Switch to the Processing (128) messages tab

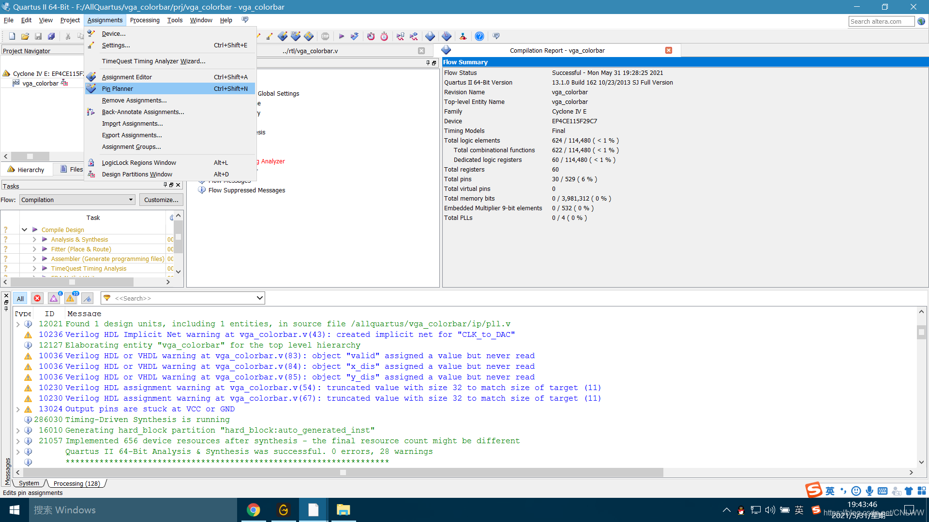(x=76, y=483)
